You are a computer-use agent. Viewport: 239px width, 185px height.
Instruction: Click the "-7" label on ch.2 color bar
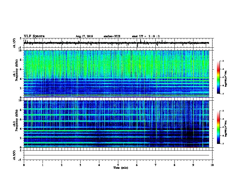click(222, 144)
